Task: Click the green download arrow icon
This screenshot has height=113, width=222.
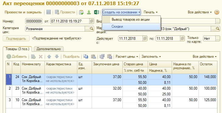Action: pyautogui.click(x=89, y=12)
